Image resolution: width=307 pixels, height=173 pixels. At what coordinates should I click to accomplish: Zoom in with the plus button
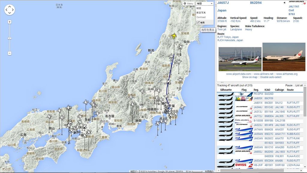pos(9,22)
